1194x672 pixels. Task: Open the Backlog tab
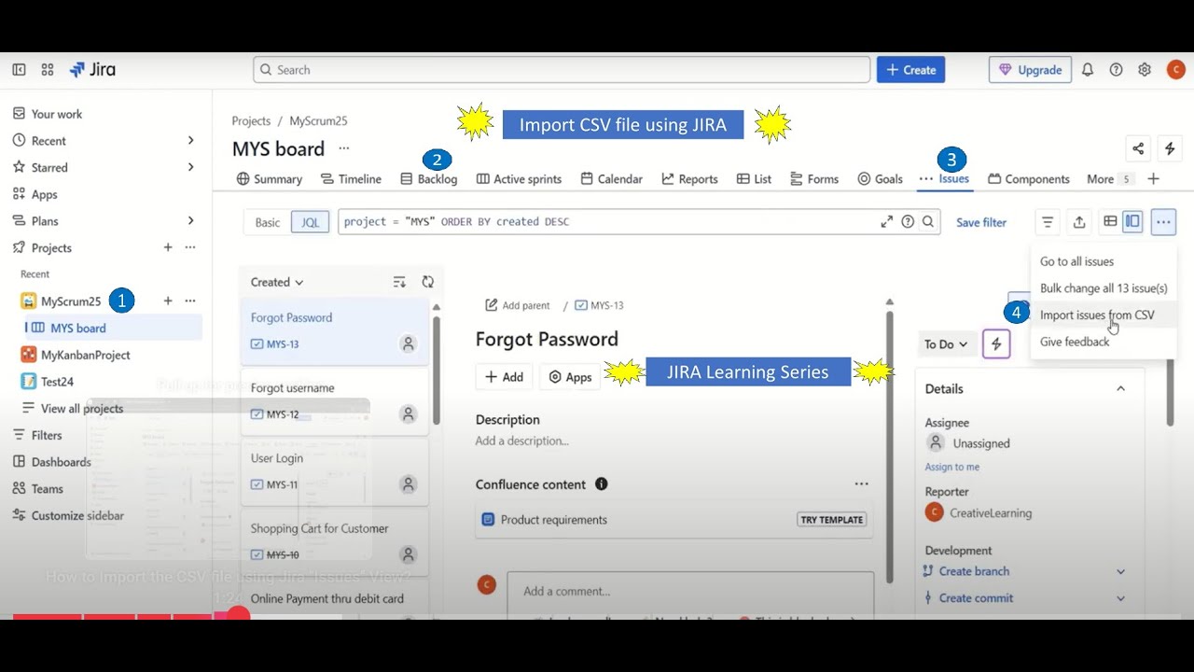pos(429,179)
